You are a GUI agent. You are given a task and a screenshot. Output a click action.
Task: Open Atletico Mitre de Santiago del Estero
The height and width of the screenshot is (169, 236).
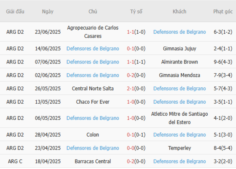pos(179,118)
